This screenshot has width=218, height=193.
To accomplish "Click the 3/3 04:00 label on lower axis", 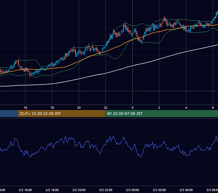I will coord(186,190).
